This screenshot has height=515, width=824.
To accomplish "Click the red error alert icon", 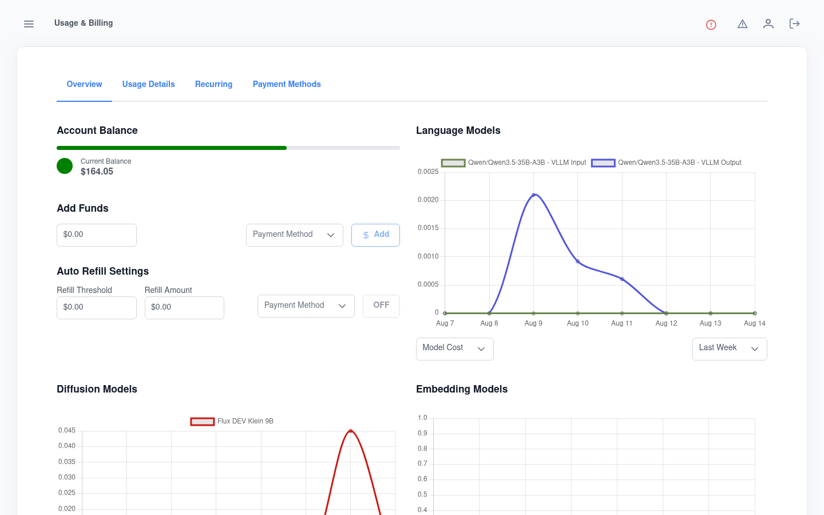I will tap(711, 25).
